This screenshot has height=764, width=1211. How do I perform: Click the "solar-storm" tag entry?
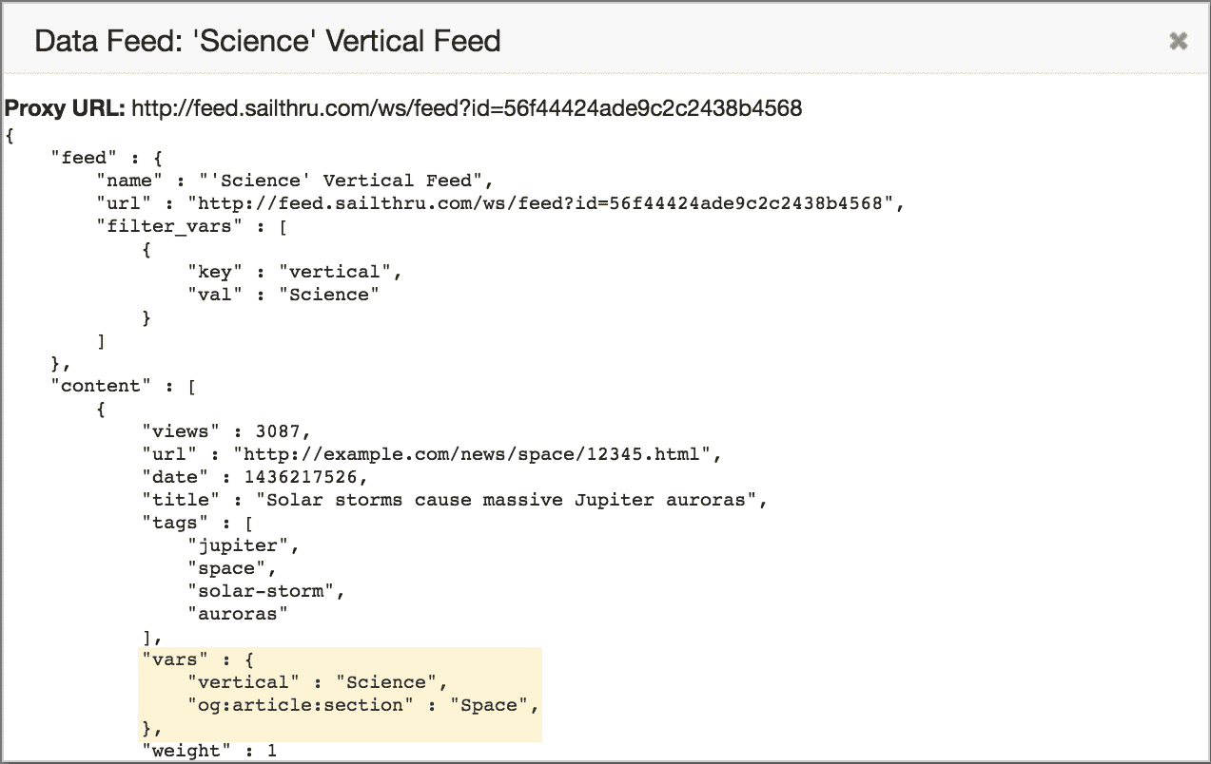pyautogui.click(x=265, y=591)
